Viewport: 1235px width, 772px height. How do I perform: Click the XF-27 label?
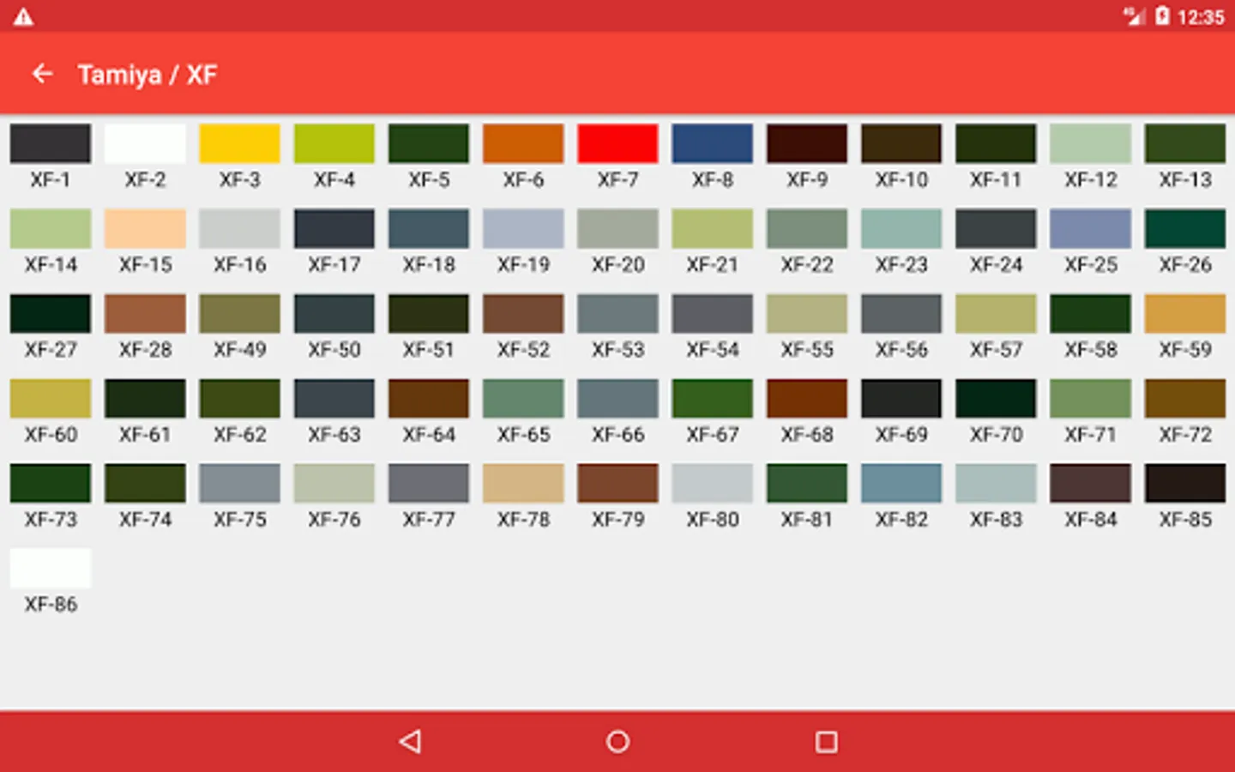[x=51, y=350]
